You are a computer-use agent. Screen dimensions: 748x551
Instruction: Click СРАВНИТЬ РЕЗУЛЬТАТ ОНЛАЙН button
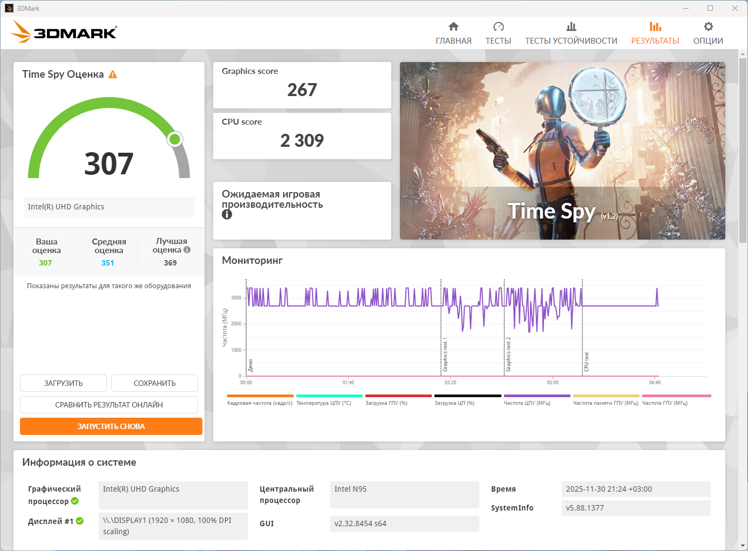point(109,405)
